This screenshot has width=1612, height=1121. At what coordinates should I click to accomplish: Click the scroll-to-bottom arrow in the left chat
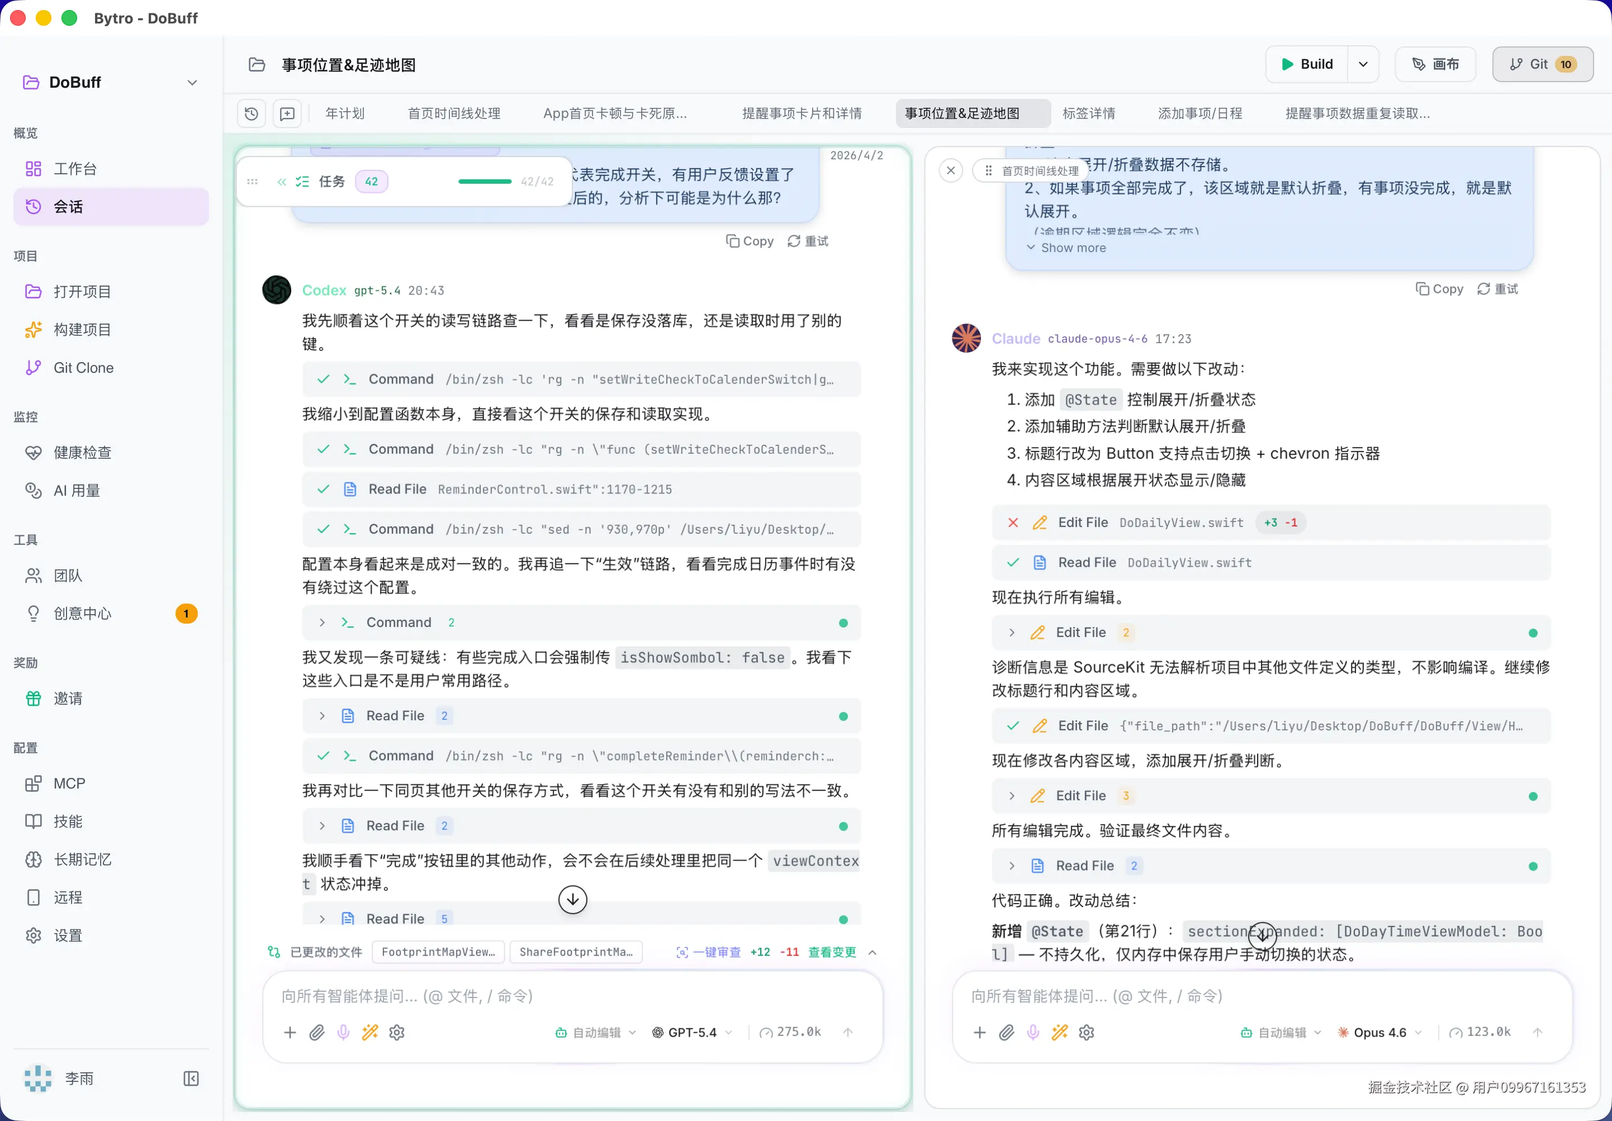572,899
